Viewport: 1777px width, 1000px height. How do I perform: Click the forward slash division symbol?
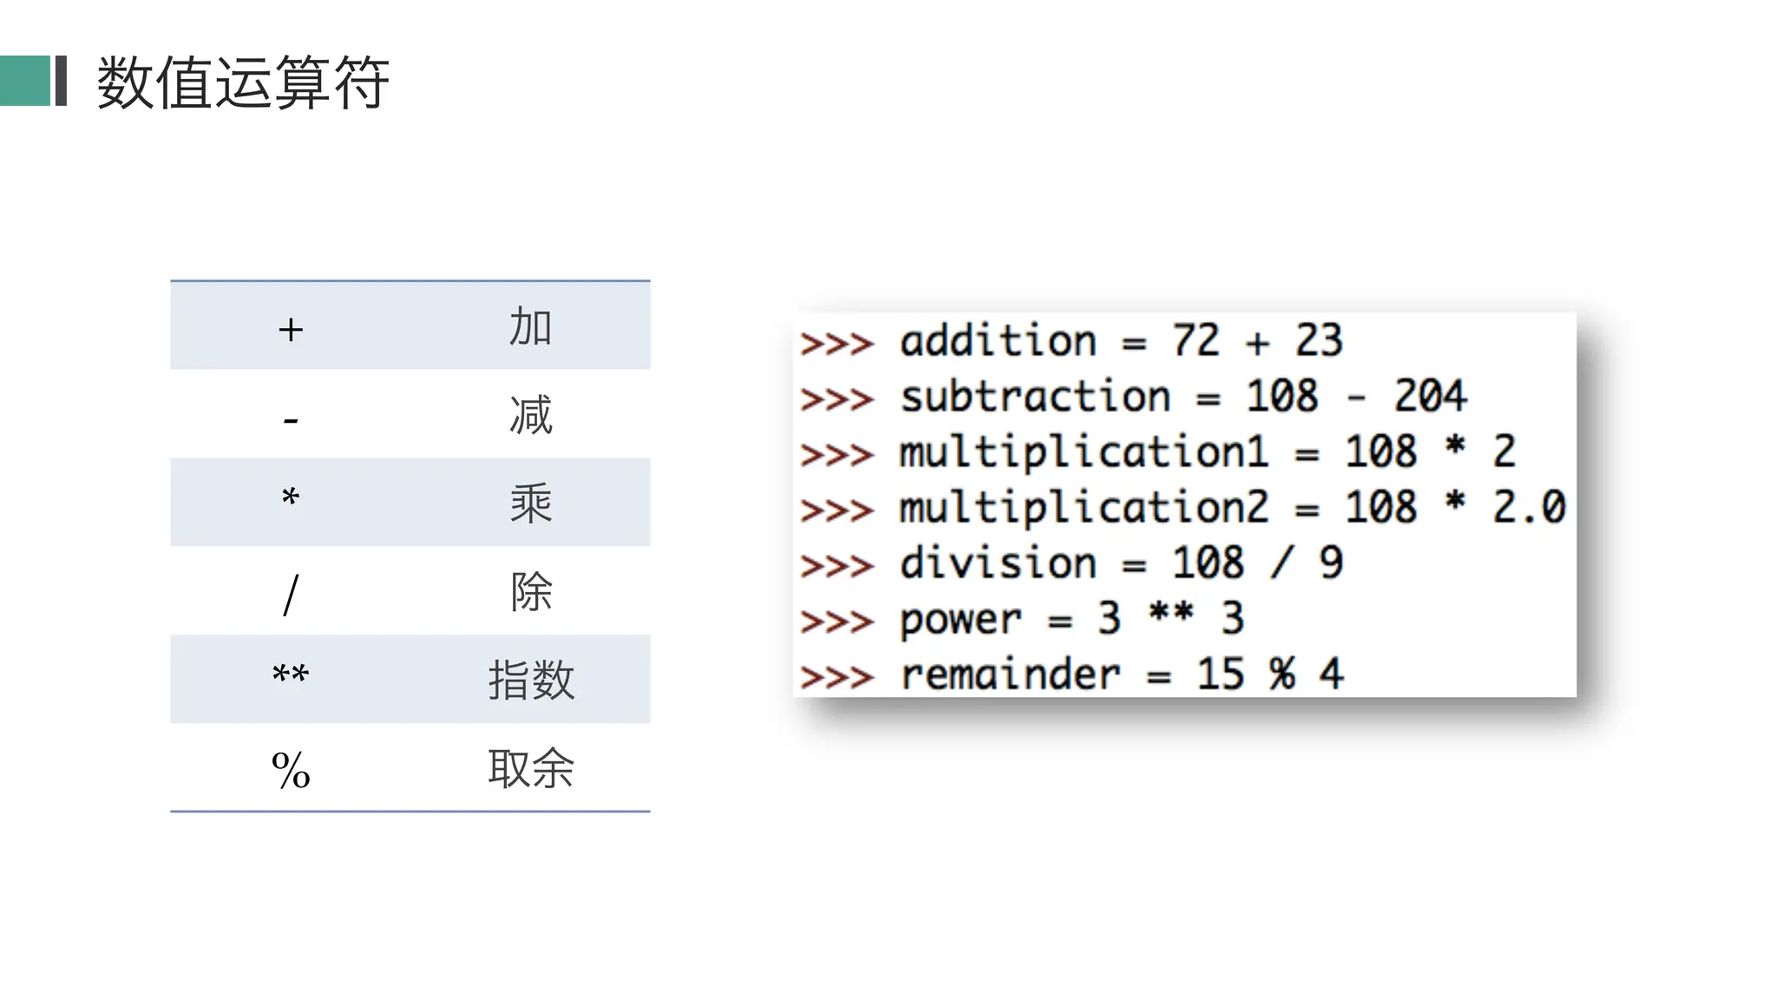[x=291, y=595]
